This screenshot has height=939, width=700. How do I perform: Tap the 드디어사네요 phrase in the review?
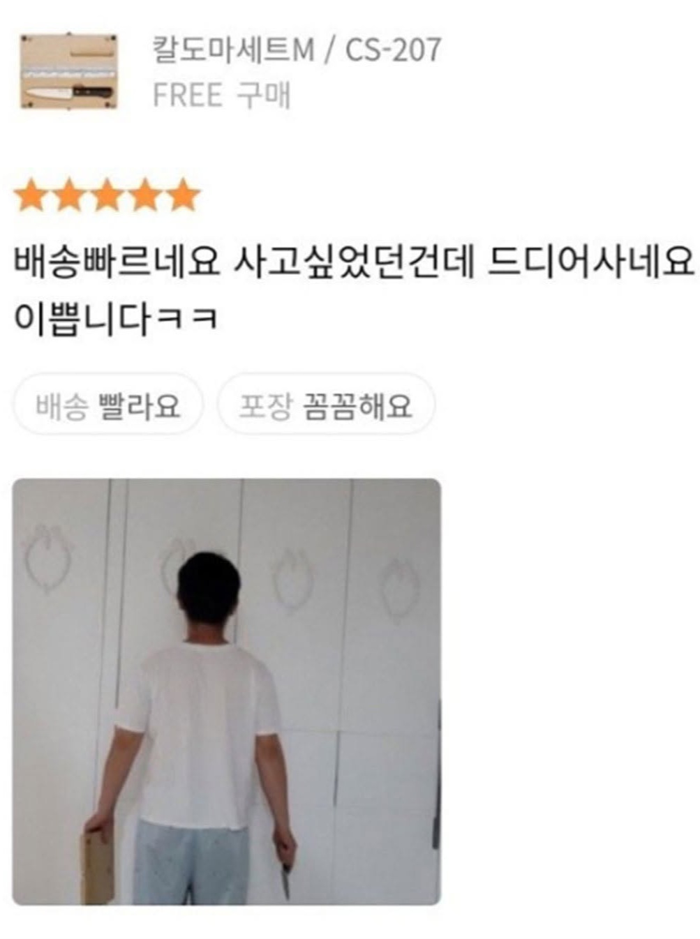(x=590, y=262)
